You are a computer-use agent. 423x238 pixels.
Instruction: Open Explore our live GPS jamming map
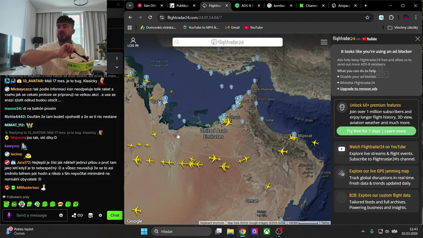[x=376, y=177]
